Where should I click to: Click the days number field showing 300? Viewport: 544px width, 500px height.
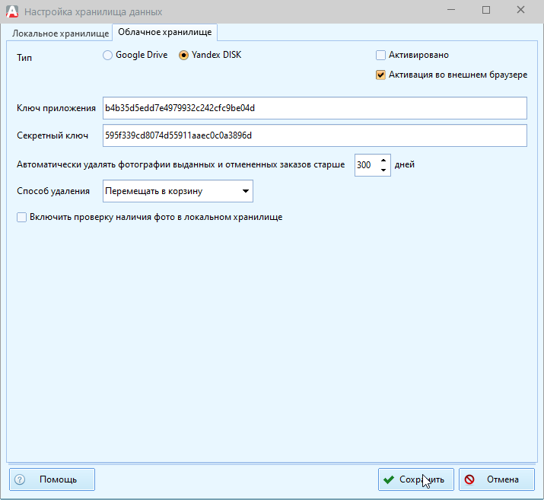click(365, 164)
